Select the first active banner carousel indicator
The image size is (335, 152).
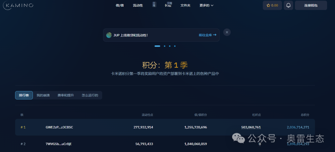click(157, 46)
